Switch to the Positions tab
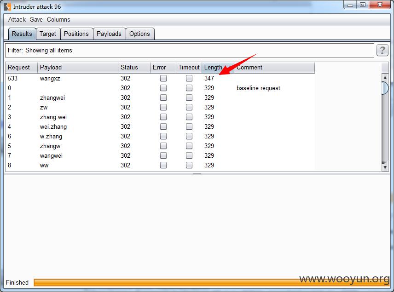 [x=76, y=34]
